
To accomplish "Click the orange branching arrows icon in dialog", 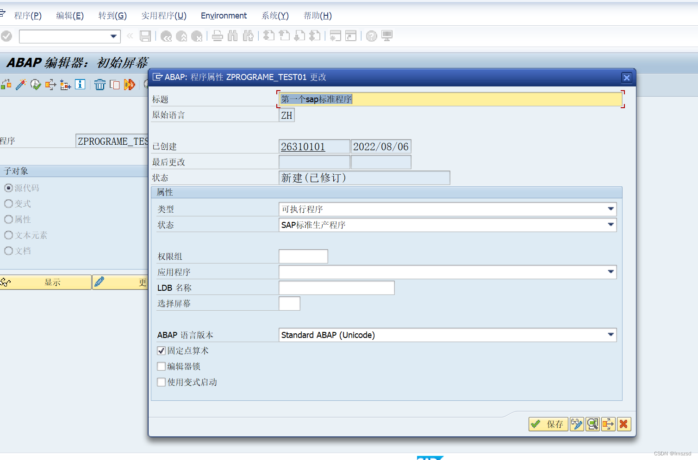I will (x=608, y=424).
